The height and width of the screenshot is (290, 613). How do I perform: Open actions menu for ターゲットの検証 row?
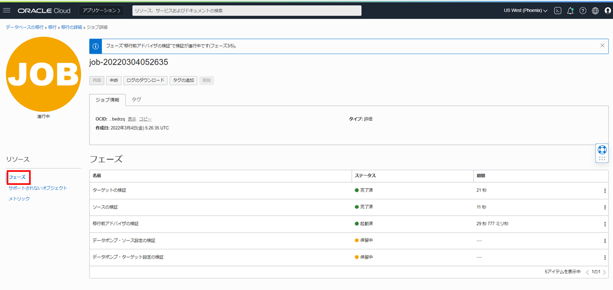coord(605,191)
